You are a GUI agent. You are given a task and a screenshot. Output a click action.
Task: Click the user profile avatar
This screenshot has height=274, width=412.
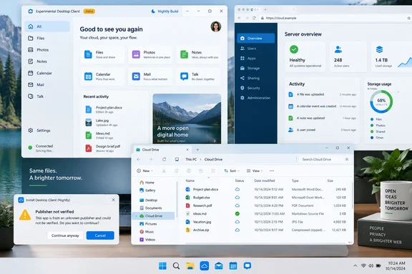[216, 26]
